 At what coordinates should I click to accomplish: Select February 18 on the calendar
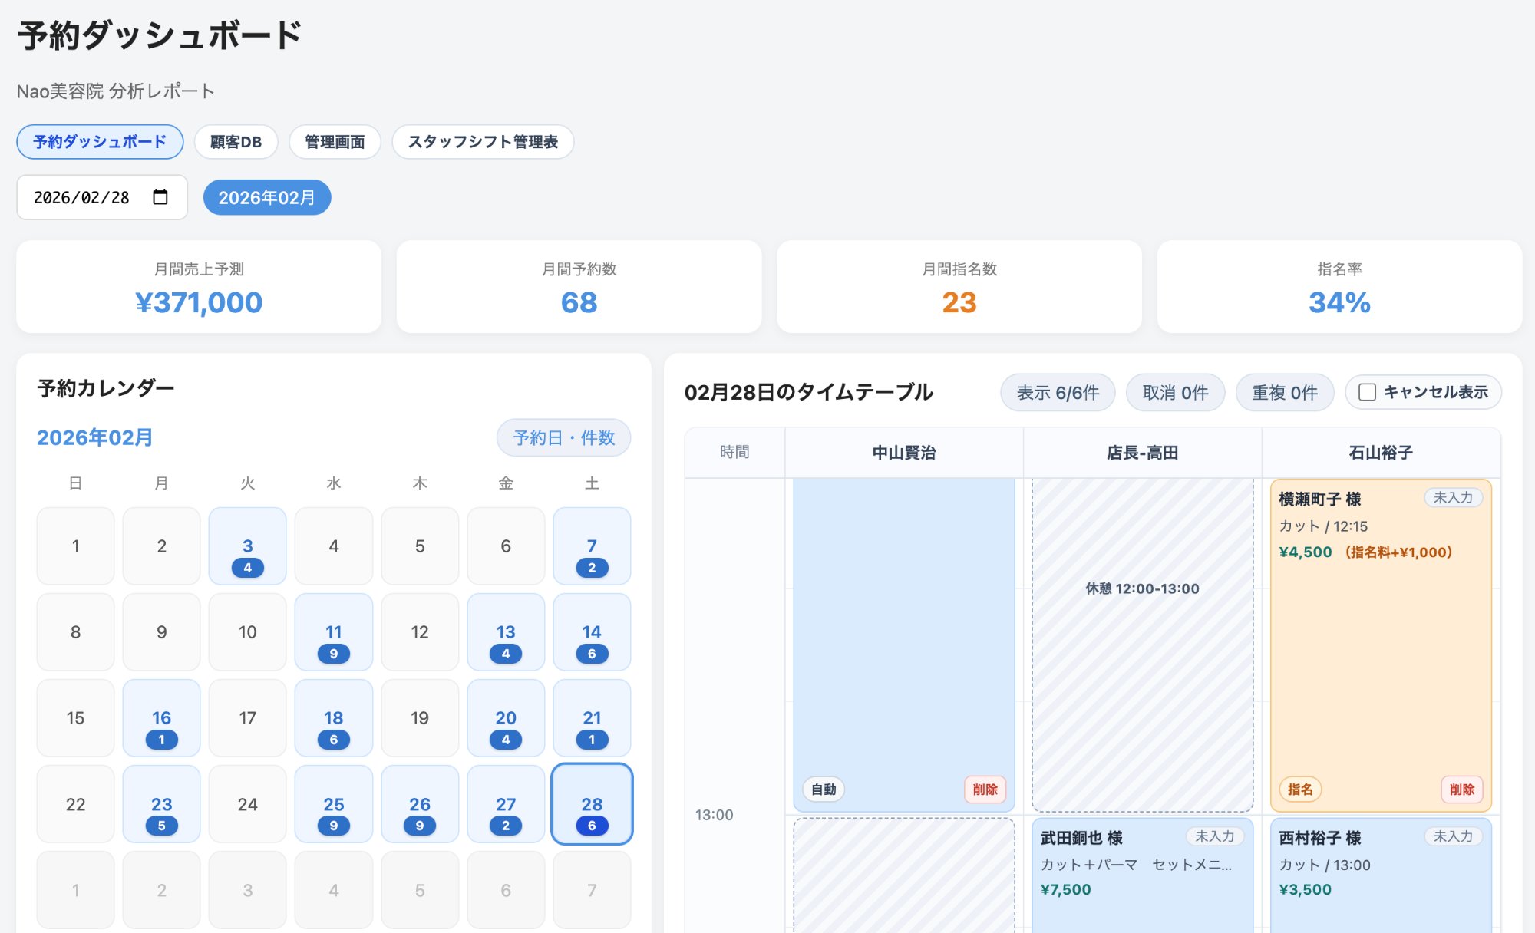(x=334, y=718)
